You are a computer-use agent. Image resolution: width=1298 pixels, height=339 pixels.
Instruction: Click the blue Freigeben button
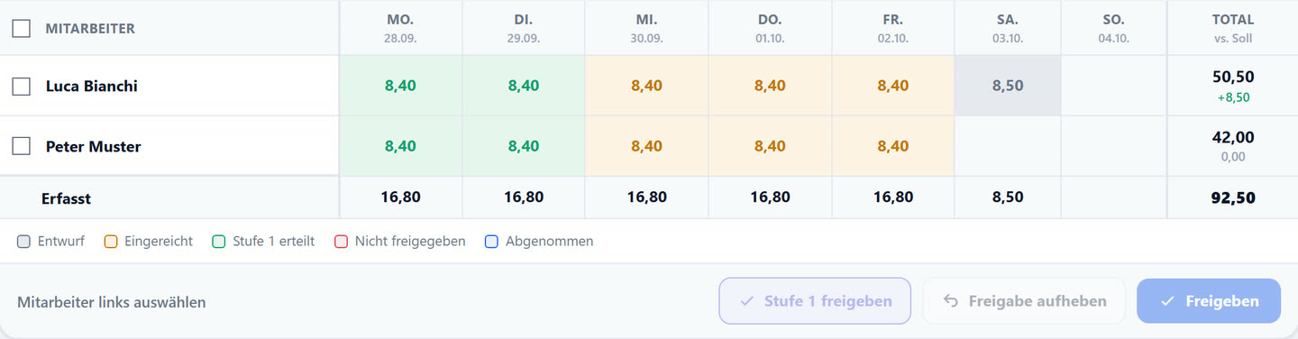(1209, 301)
